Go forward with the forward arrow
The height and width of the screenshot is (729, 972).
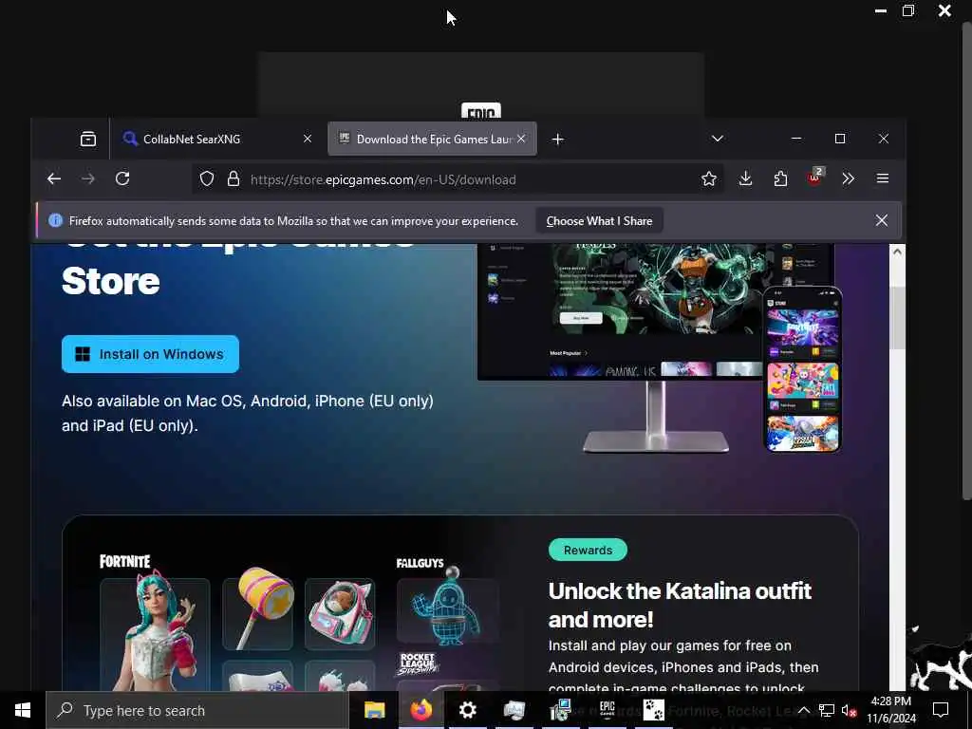(88, 179)
